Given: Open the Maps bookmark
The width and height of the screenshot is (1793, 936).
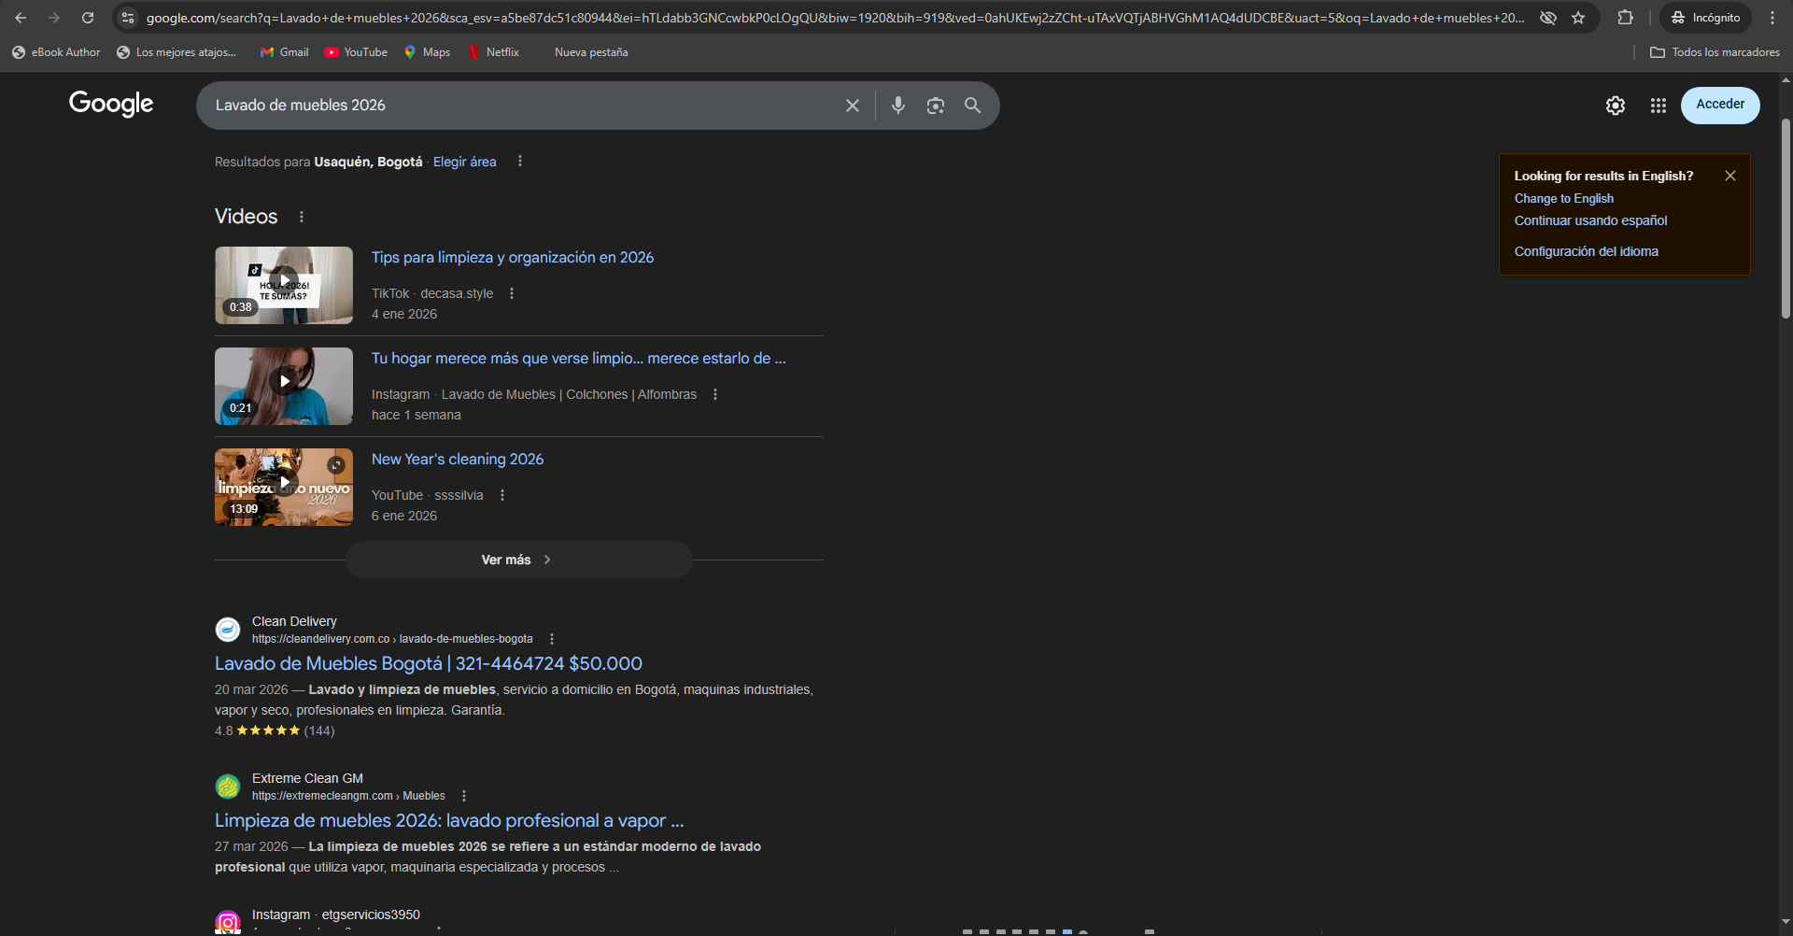Looking at the screenshot, I should (427, 52).
